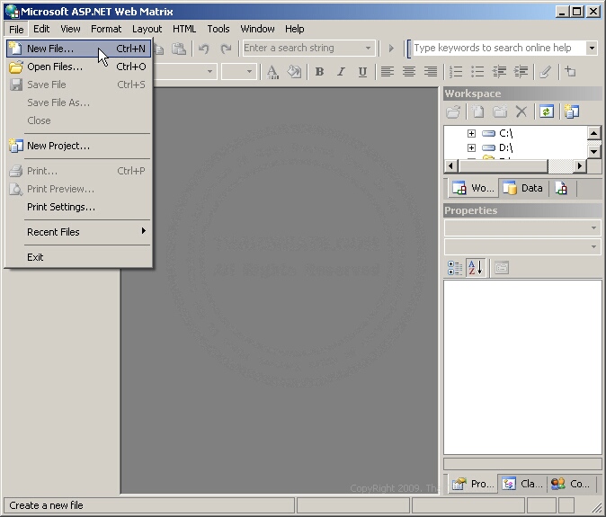Switch to the Data tab
This screenshot has height=517, width=606.
coord(523,189)
